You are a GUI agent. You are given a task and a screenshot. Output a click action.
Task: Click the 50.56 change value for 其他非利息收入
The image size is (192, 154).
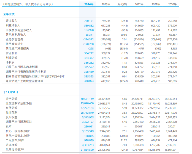(x=123, y=35)
